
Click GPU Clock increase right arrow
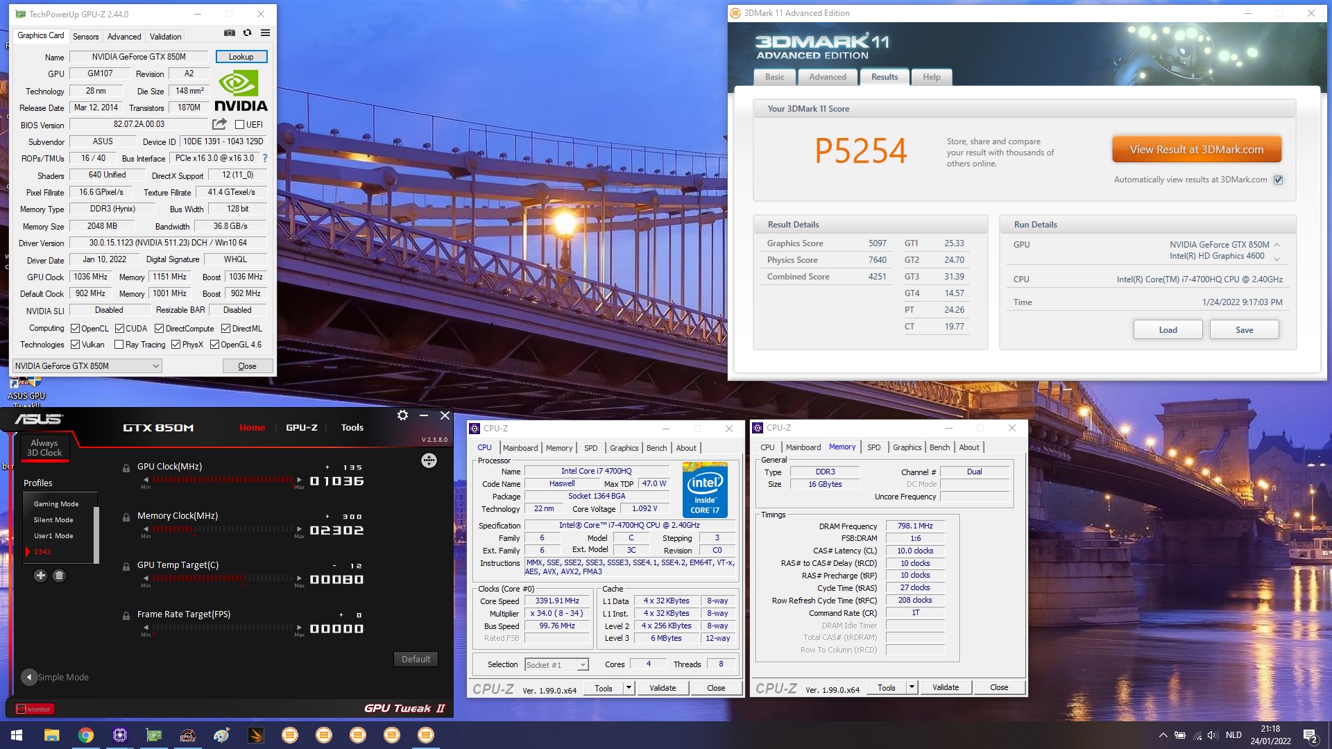299,480
